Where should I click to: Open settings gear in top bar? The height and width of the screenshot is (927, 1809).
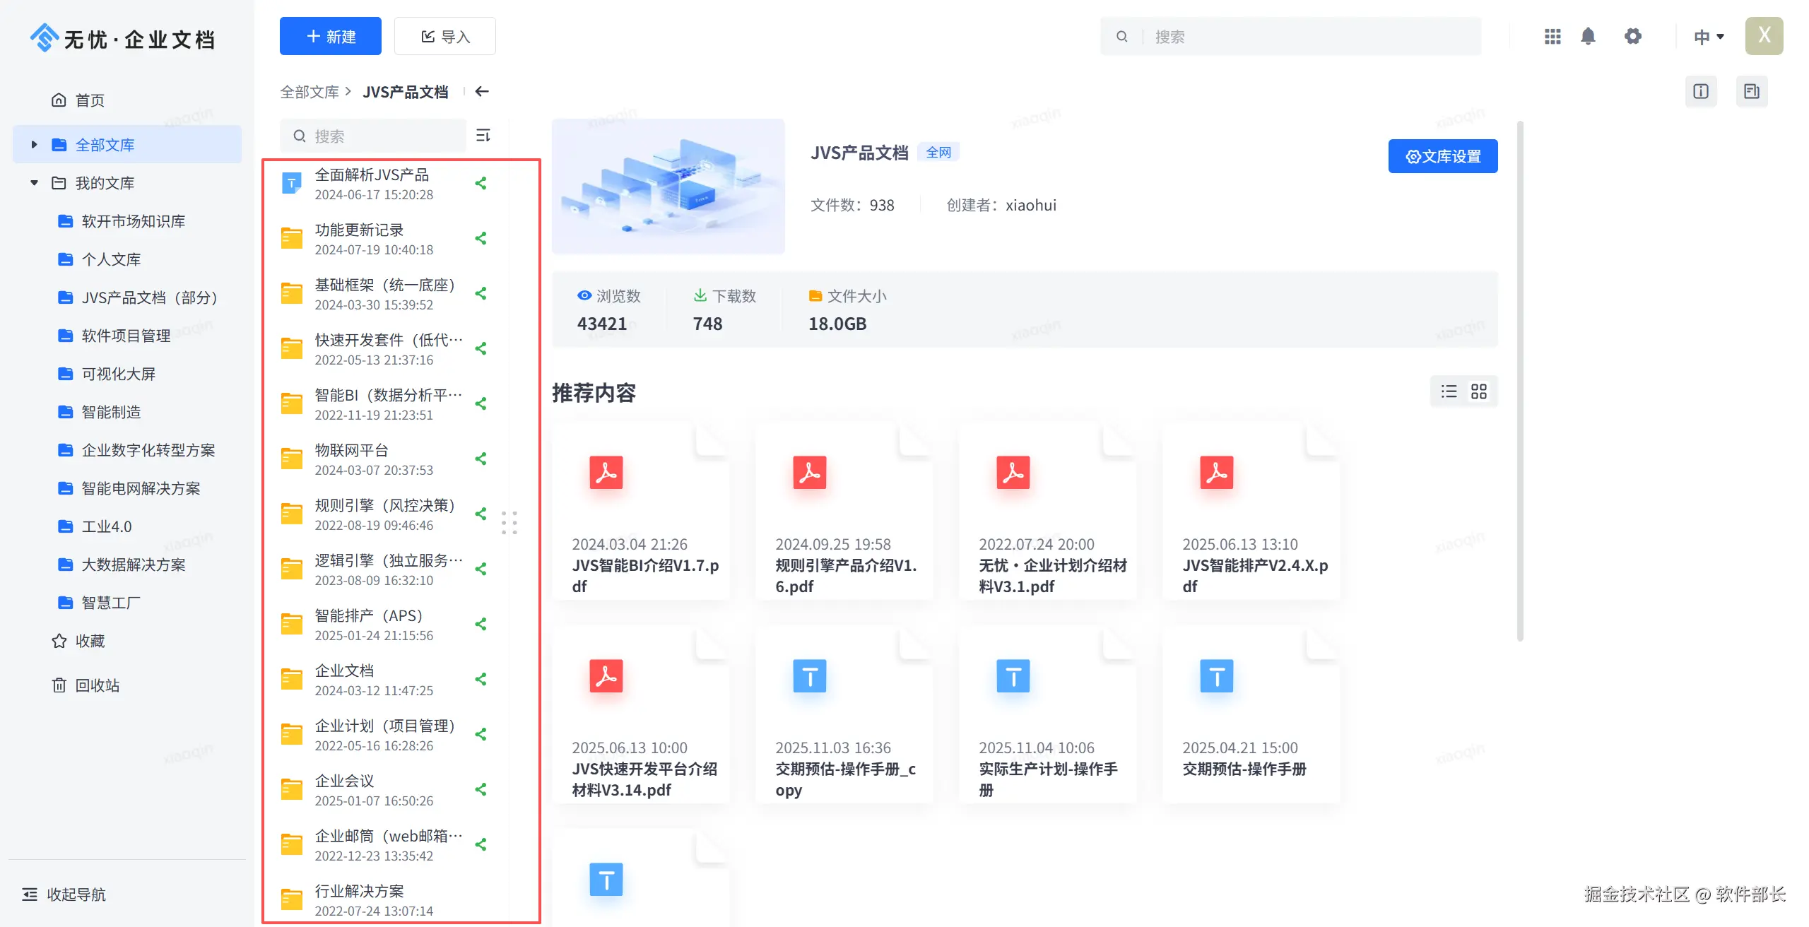point(1632,36)
